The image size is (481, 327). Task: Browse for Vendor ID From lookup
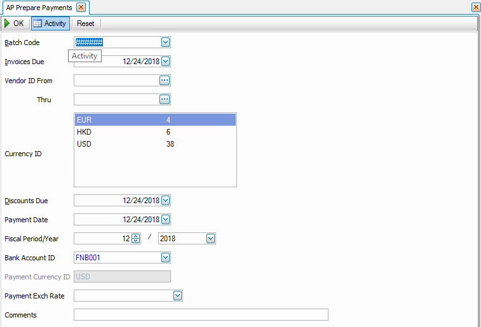click(x=164, y=81)
